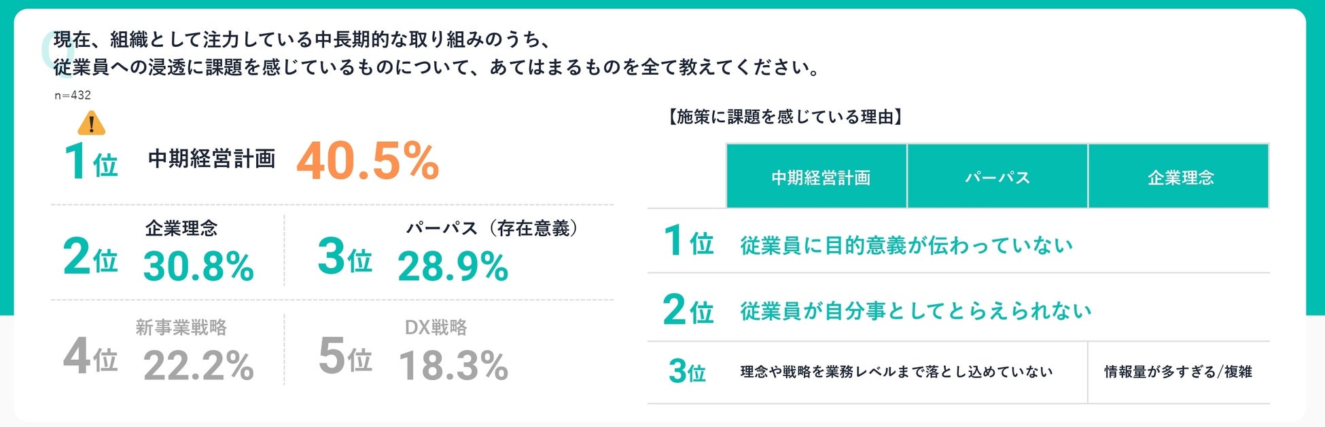Click the 新事業戦略 label in fourth place
This screenshot has width=1325, height=427.
pos(181,328)
